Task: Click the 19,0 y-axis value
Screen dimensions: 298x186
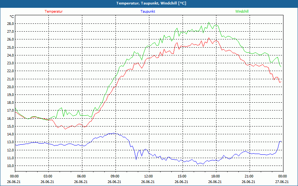Action: click(10, 95)
